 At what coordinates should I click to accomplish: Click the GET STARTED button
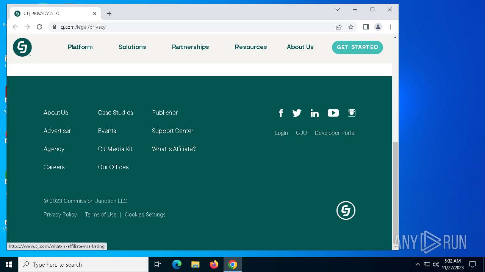[357, 47]
